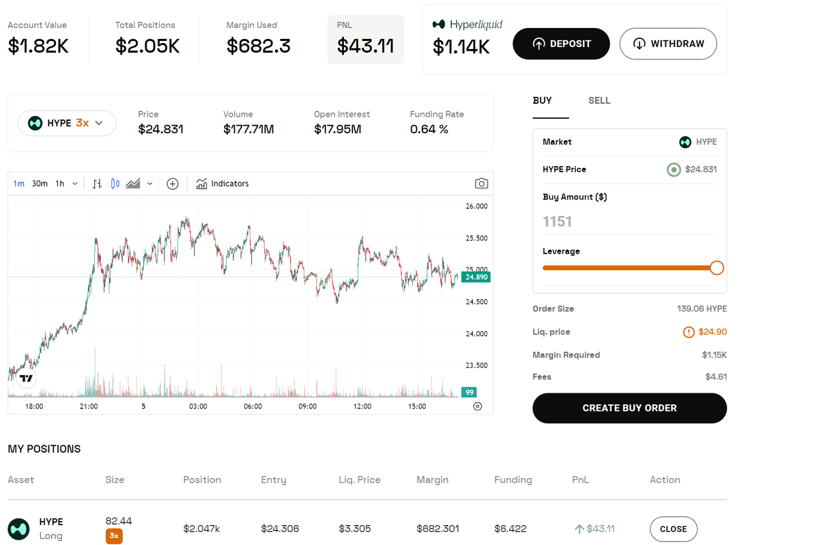The height and width of the screenshot is (545, 819).
Task: Click the 26.000 price axis label
Action: pyautogui.click(x=476, y=206)
